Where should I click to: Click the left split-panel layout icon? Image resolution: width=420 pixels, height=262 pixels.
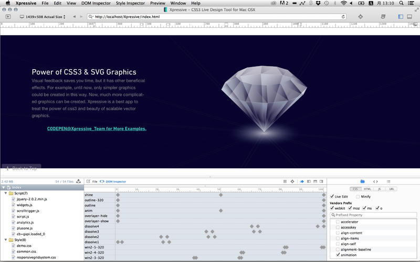pyautogui.click(x=309, y=181)
